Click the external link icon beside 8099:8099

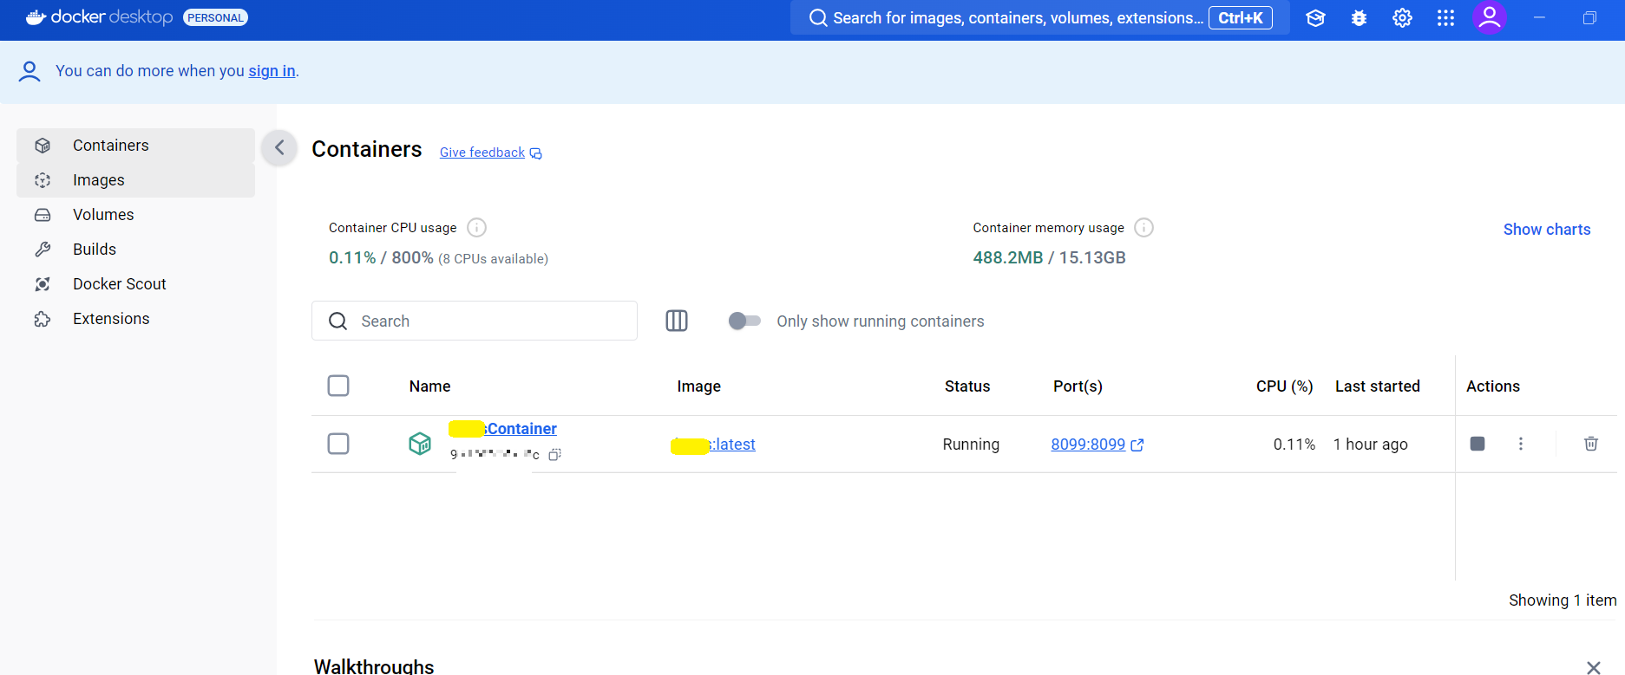click(x=1137, y=445)
